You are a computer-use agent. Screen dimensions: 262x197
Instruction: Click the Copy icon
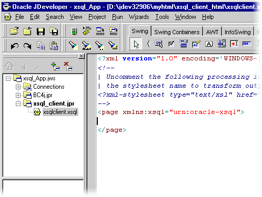click(41, 46)
